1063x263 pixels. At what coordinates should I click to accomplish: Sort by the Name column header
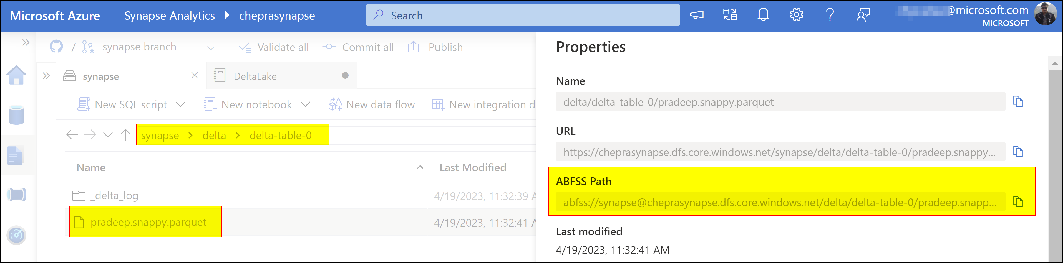click(91, 168)
